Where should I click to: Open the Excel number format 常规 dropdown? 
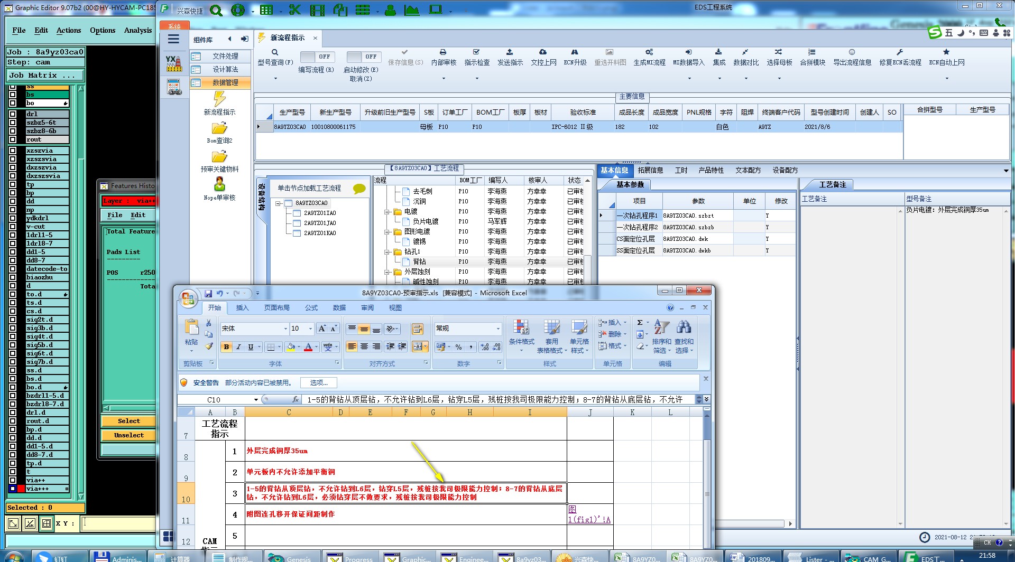[x=498, y=329]
